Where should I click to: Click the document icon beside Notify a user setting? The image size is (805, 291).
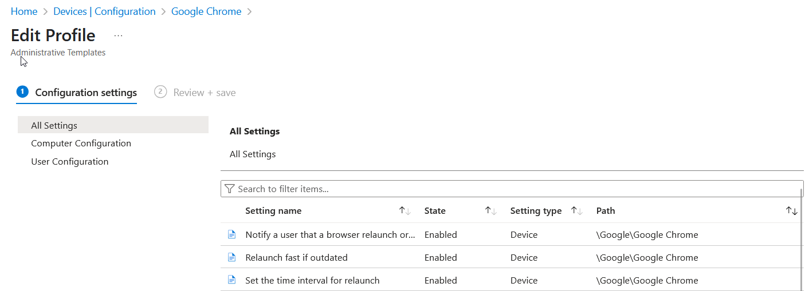click(x=231, y=234)
